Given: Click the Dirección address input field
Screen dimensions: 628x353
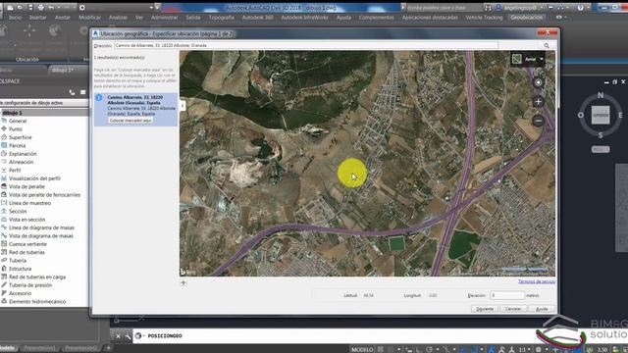Looking at the screenshot, I should (x=306, y=46).
